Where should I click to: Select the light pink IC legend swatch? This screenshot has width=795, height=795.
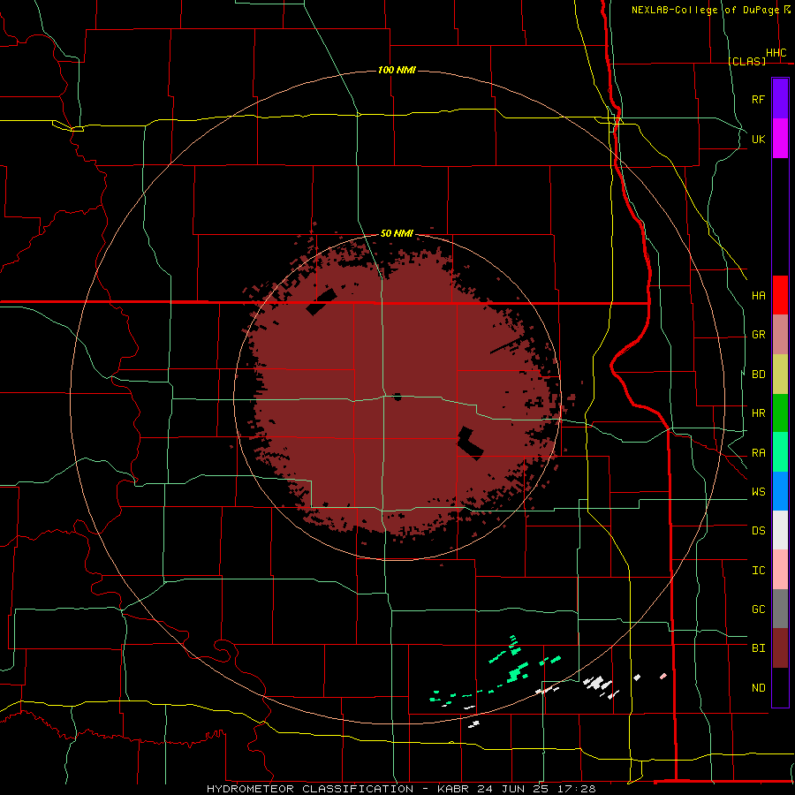pyautogui.click(x=780, y=570)
